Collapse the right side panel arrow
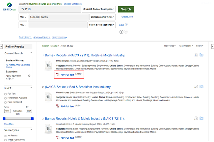The image size is (214, 142). (213, 46)
